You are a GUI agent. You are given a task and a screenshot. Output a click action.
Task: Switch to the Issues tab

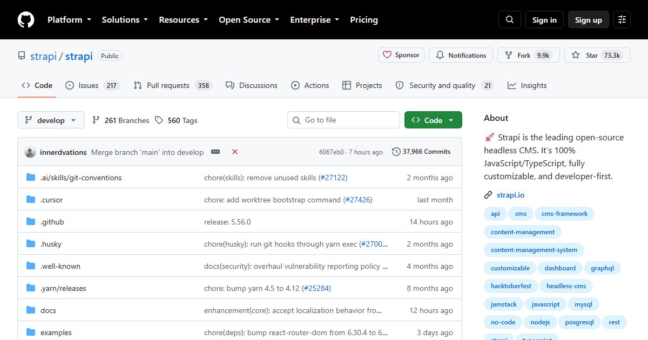[92, 85]
